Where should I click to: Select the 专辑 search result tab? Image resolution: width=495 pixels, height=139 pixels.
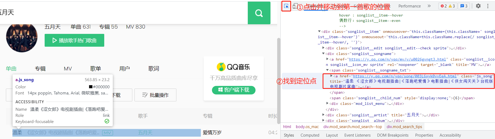pyautogui.click(x=40, y=69)
